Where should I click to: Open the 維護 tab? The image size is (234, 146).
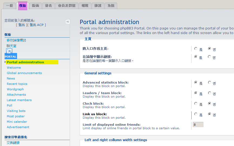98,6
